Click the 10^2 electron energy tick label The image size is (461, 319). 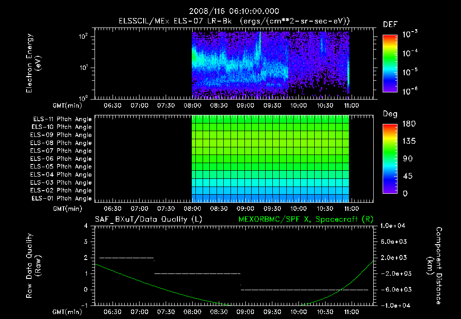[83, 36]
